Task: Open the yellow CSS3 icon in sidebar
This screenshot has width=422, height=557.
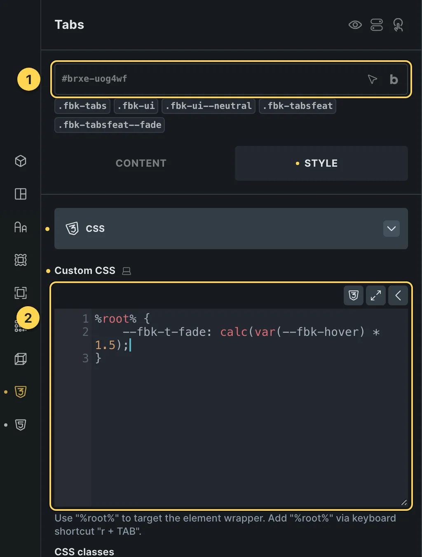Action: click(21, 392)
